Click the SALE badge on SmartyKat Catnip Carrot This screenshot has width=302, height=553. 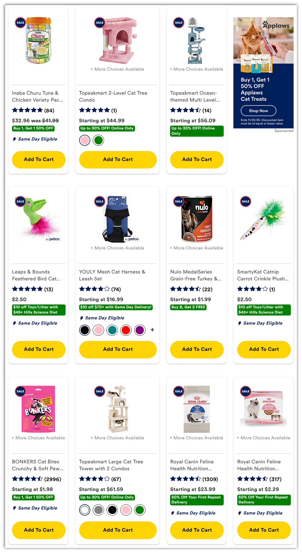[x=246, y=201]
